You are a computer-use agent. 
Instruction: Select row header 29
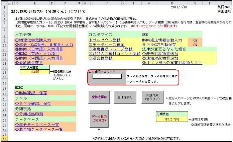coord(4,139)
